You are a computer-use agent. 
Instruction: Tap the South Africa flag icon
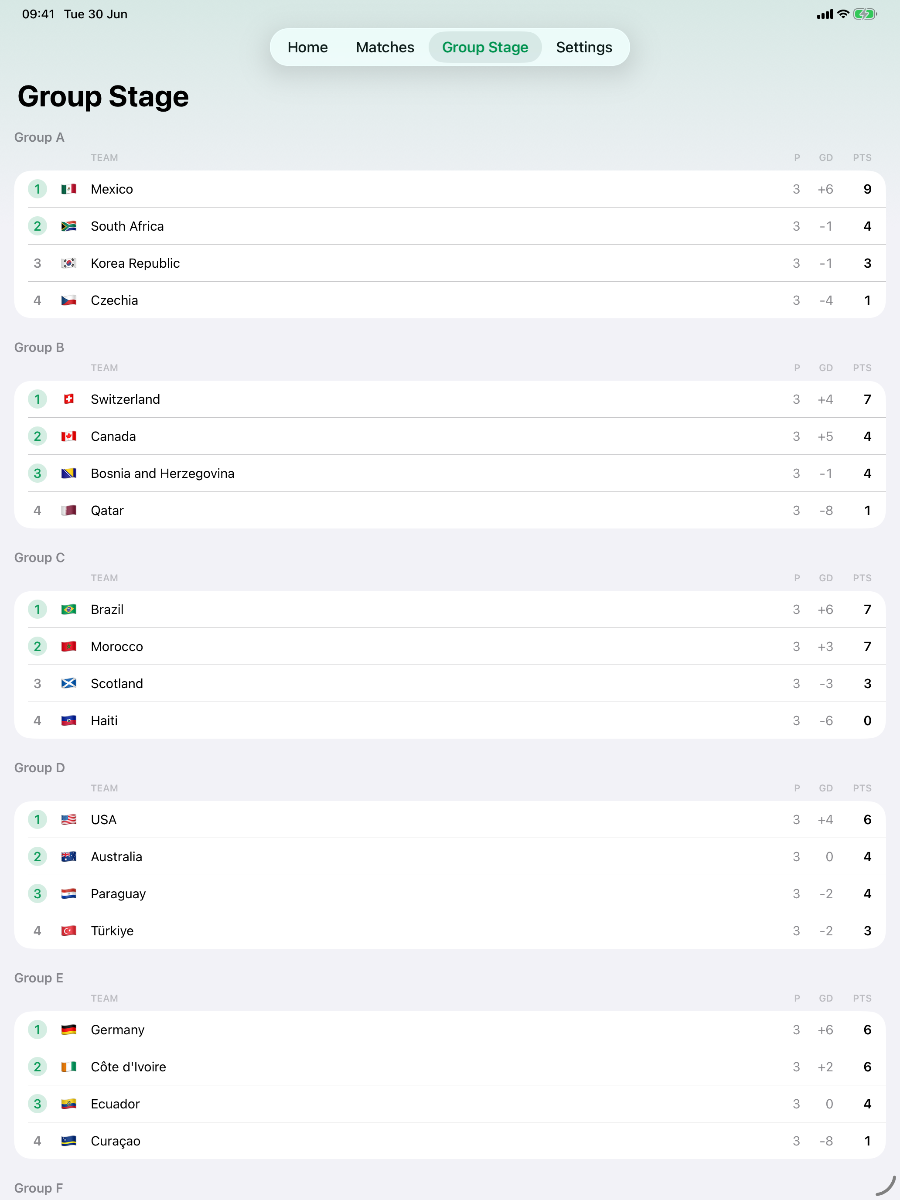69,226
